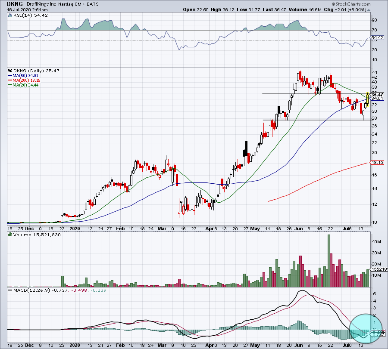
Task: Click the up-arrow triangle after the Chg percentage
Action: tap(369, 10)
